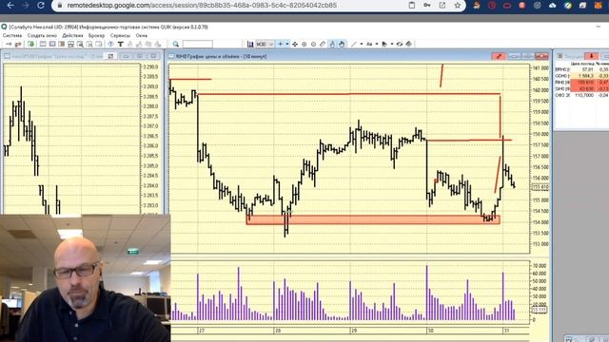
Task: Click the bold T text tool icon
Action: (121, 44)
